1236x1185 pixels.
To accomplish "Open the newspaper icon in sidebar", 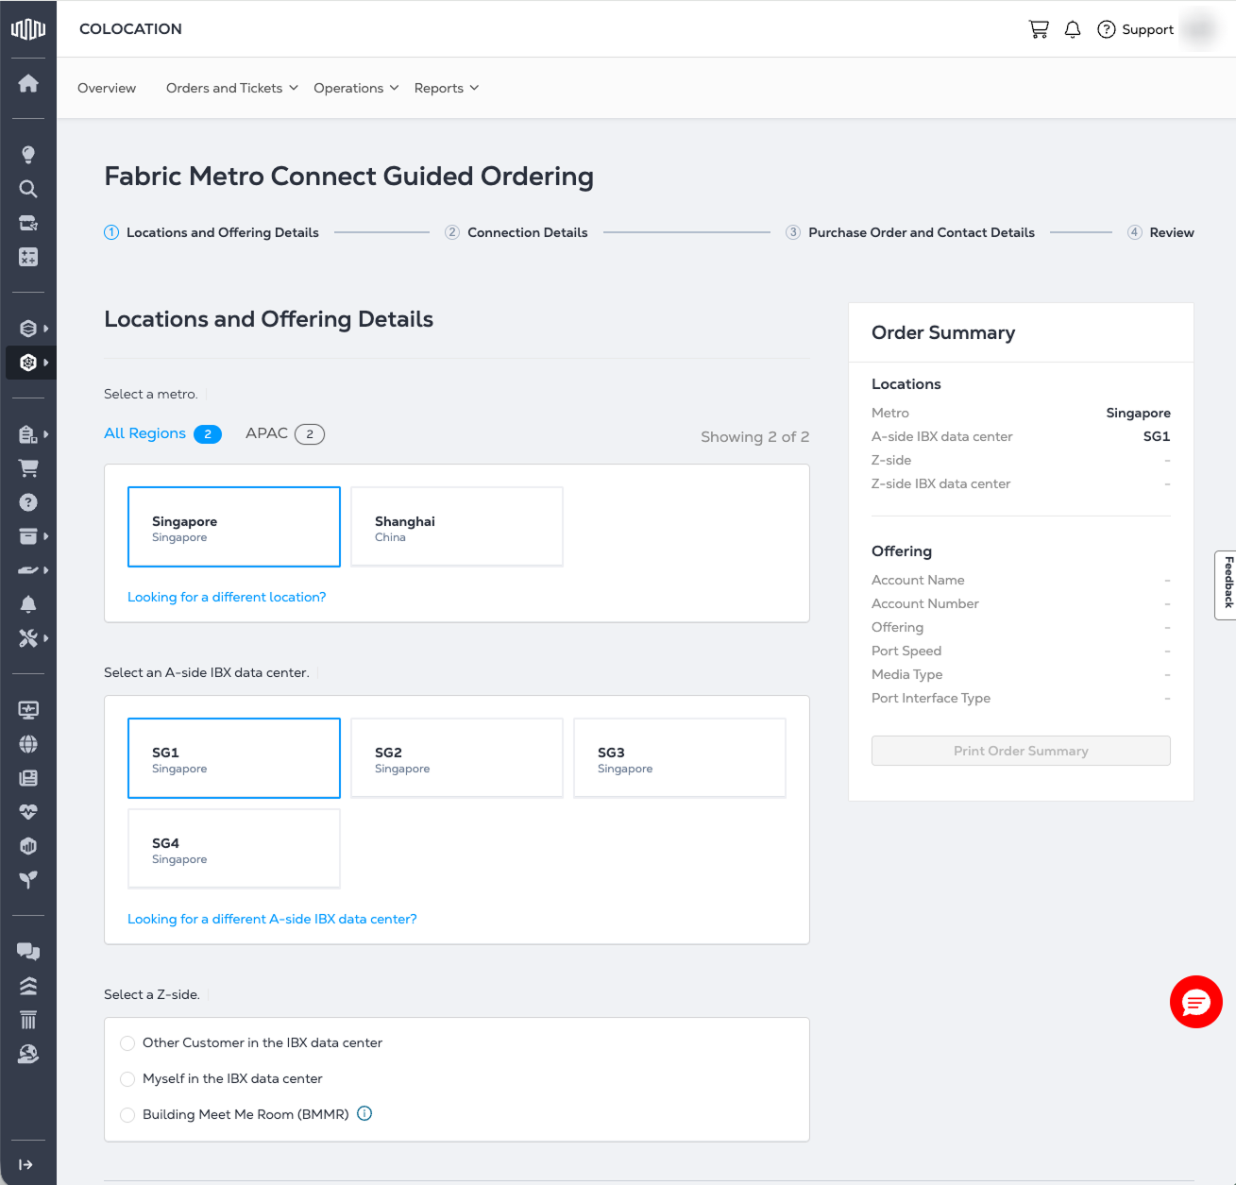I will click(x=28, y=778).
